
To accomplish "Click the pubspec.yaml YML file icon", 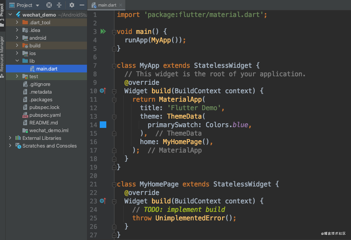I will [x=25, y=115].
